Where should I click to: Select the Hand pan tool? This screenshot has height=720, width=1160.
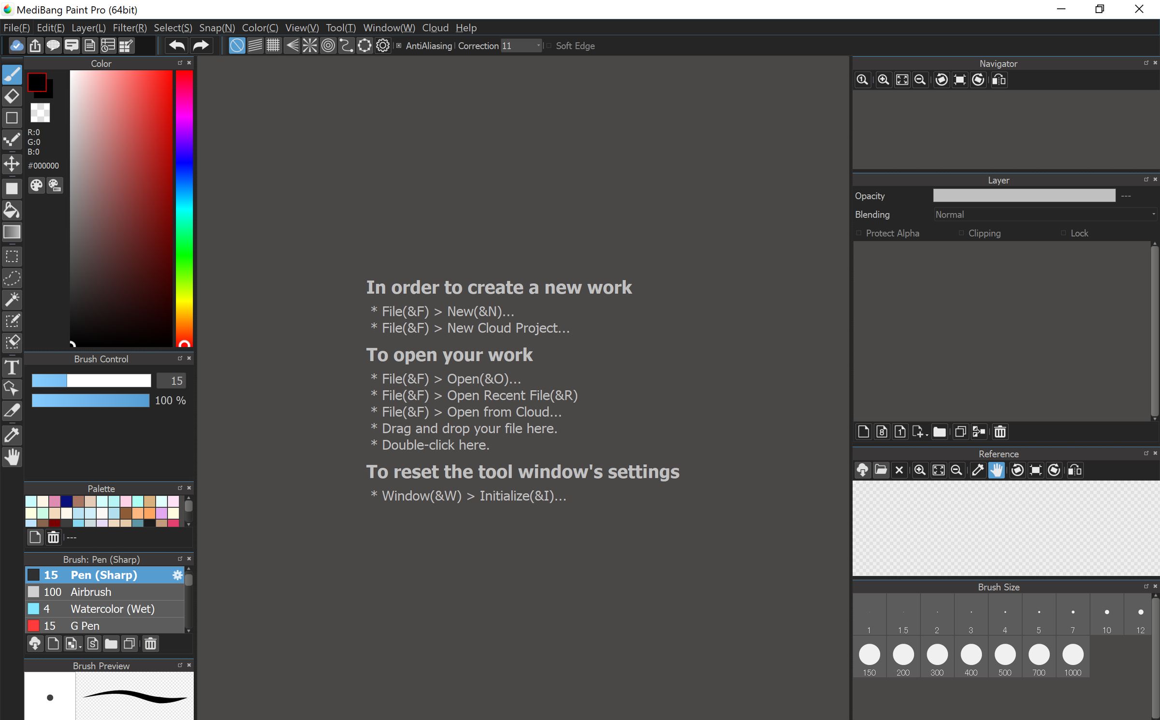12,457
